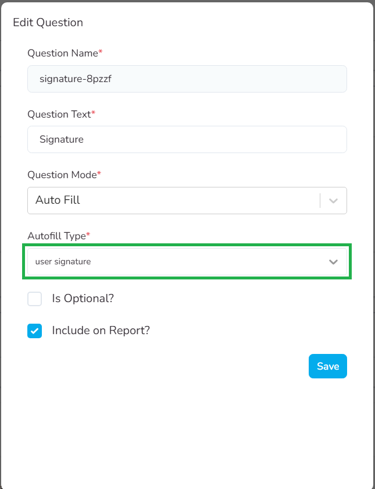375x489 pixels.
Task: Click the "user signature" selected value text
Action: pyautogui.click(x=63, y=262)
